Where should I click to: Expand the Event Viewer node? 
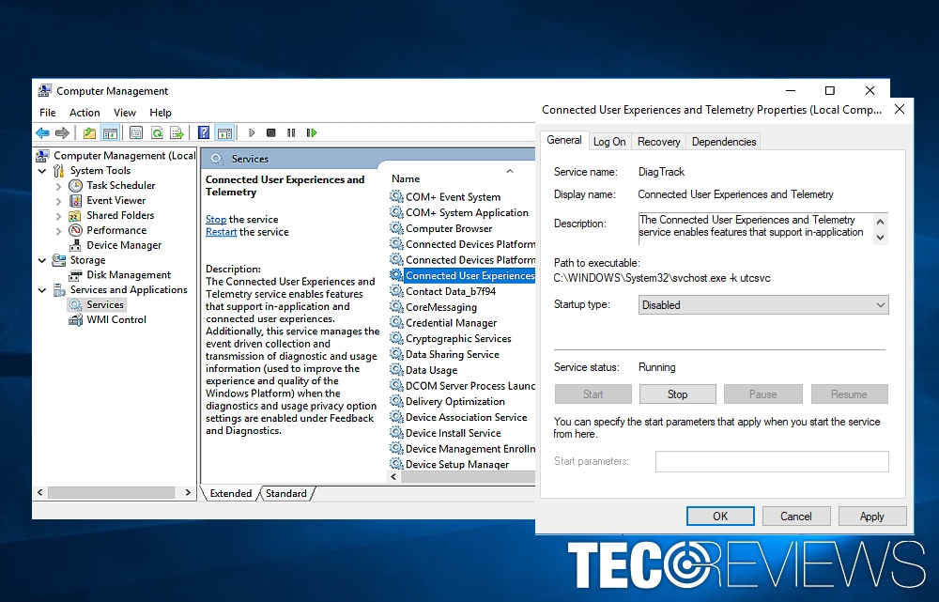(58, 201)
